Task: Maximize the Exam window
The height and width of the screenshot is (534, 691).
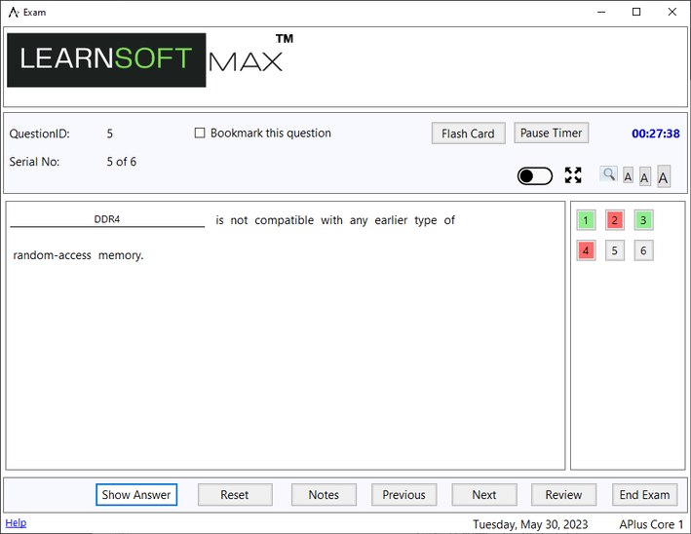Action: point(636,12)
